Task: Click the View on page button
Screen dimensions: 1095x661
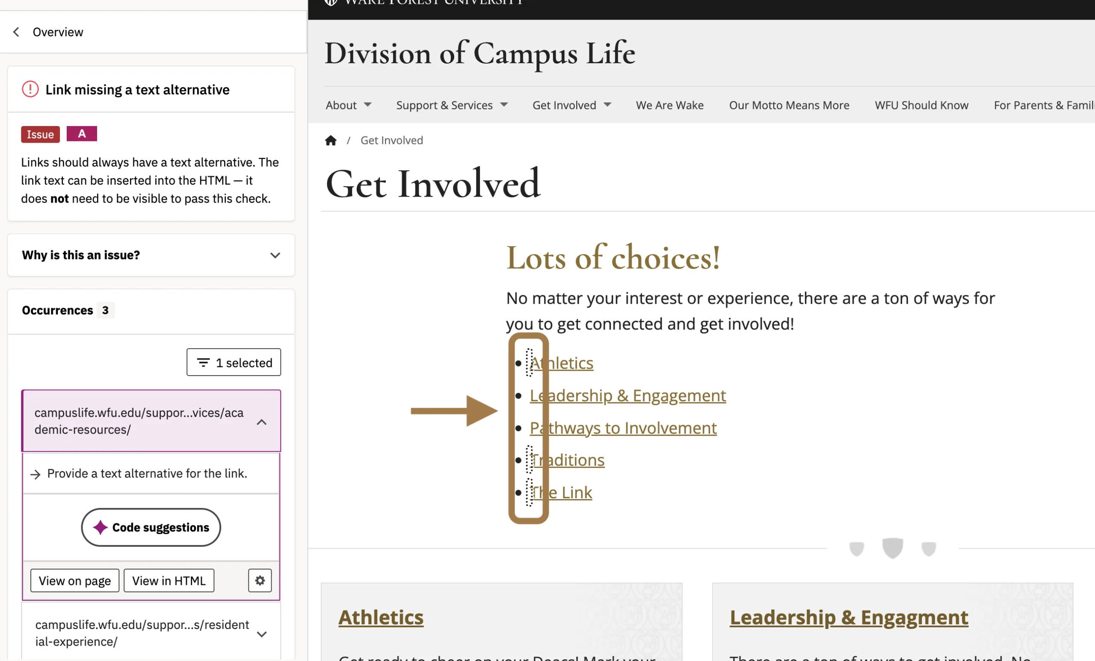Action: pos(75,580)
